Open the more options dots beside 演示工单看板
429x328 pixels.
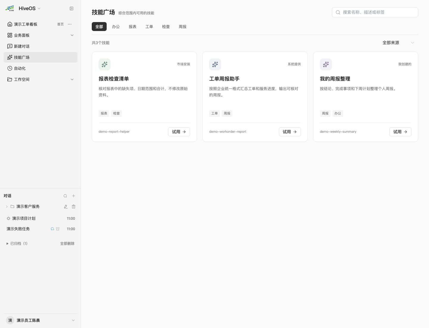(x=70, y=24)
